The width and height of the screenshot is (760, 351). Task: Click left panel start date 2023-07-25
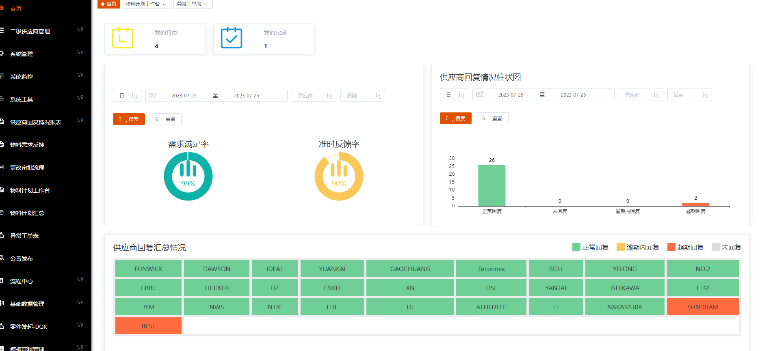click(184, 96)
